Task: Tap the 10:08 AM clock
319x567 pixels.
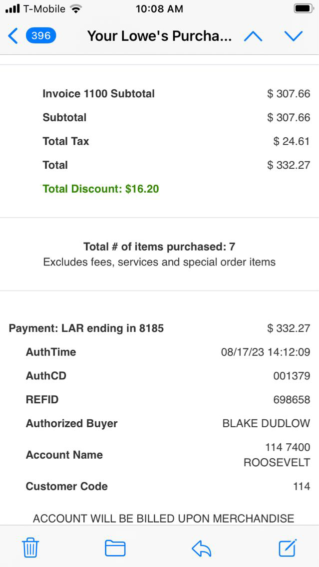Action: coord(159,9)
